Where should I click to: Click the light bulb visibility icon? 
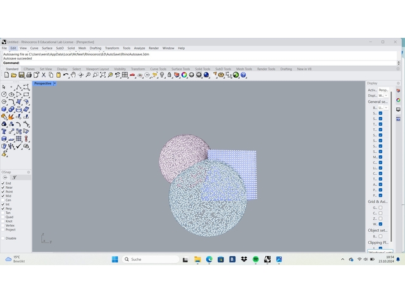(162, 75)
